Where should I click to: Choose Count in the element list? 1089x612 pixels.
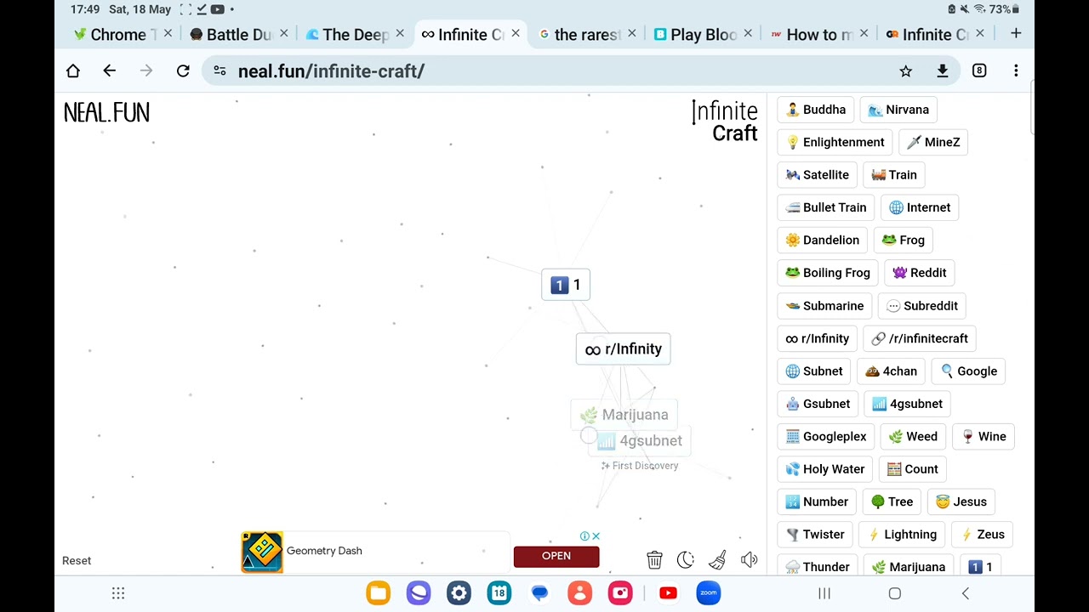[913, 469]
